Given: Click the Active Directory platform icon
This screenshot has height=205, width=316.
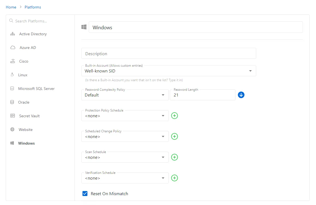Looking at the screenshot, I should click(x=13, y=34).
